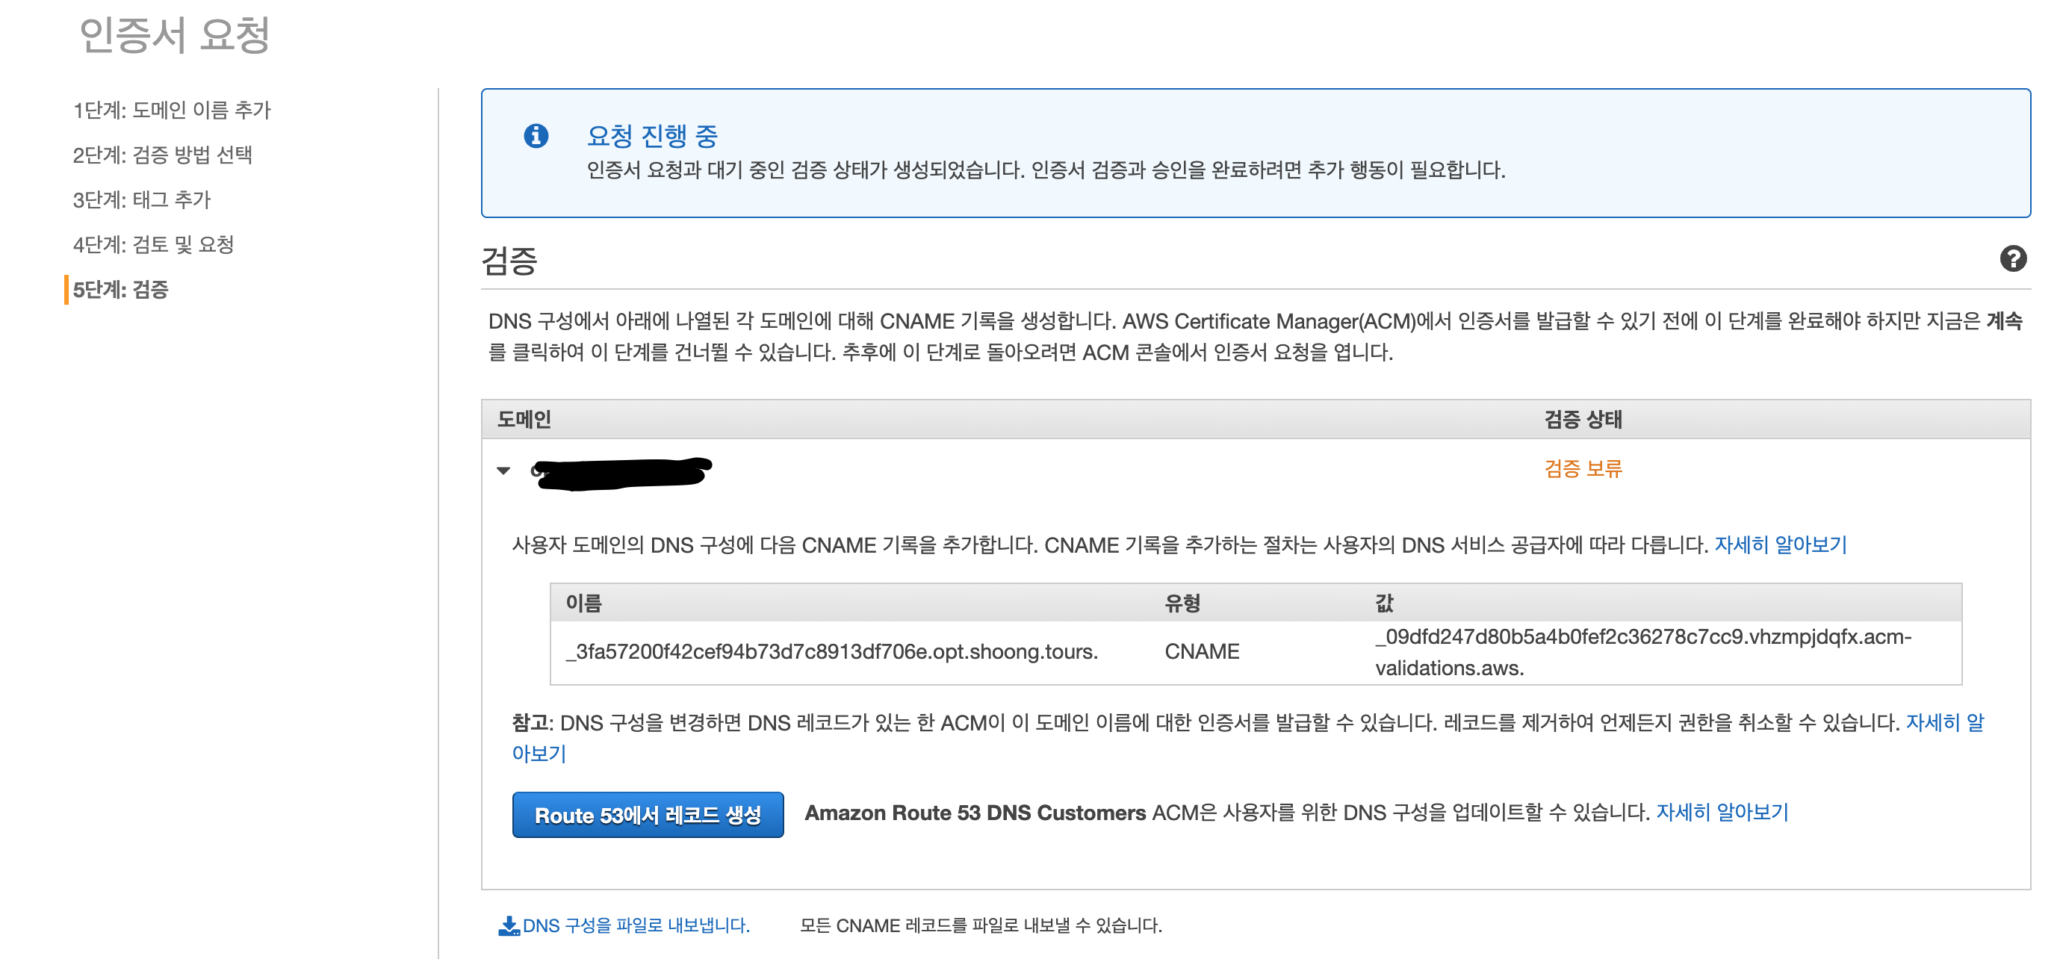Click Route 53에서 레코드 생성 button

[x=647, y=814]
